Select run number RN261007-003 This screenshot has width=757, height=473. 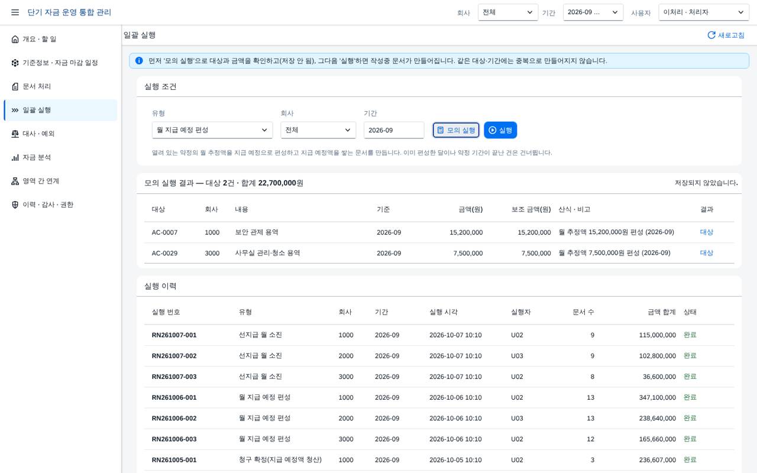coord(174,377)
